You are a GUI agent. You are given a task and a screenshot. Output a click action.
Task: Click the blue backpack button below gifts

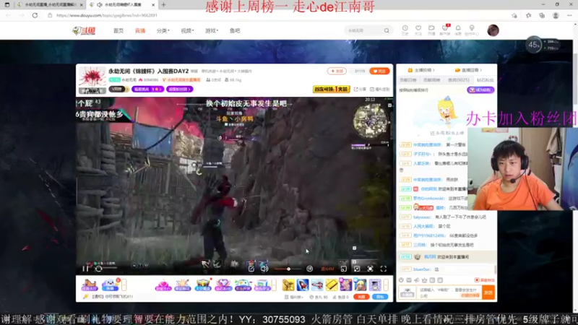(380, 297)
